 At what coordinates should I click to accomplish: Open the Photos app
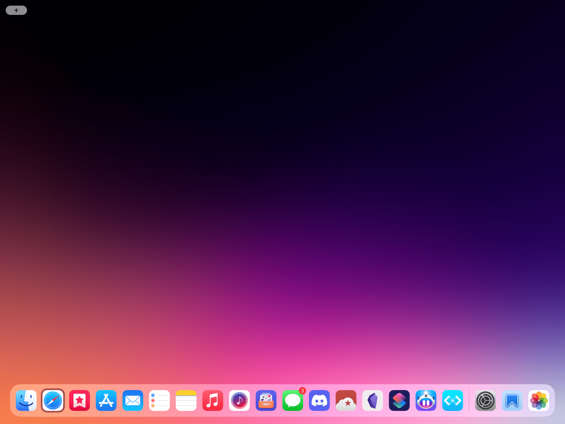pos(539,400)
